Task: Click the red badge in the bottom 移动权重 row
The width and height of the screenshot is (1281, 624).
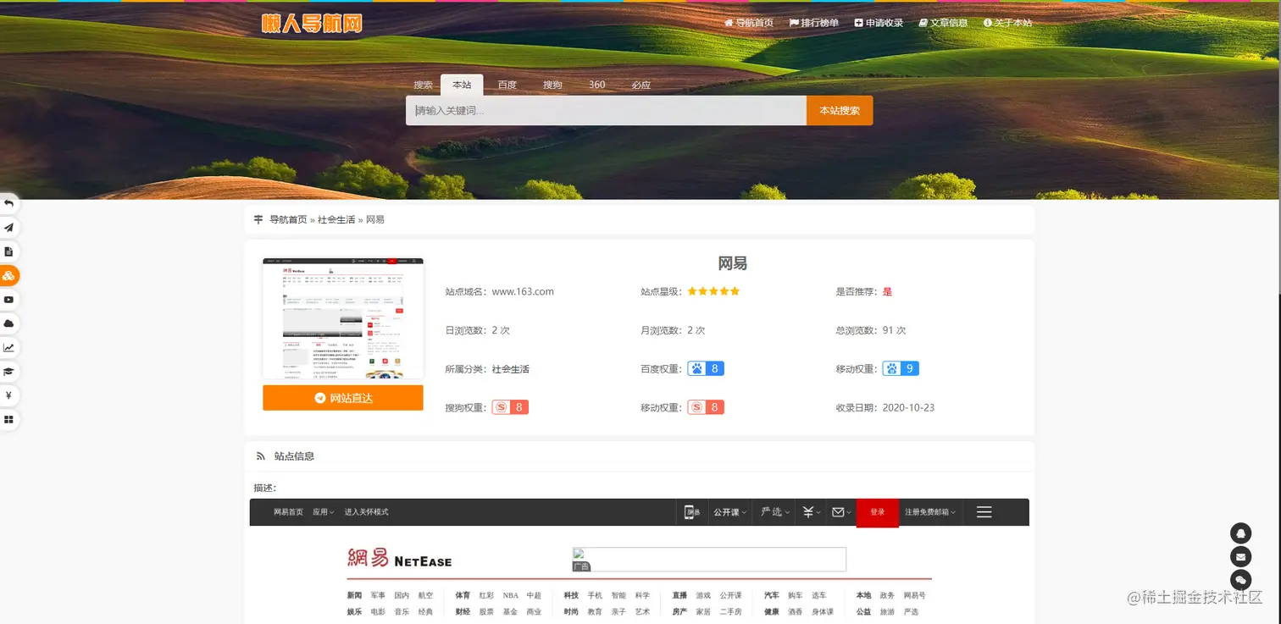Action: [706, 407]
